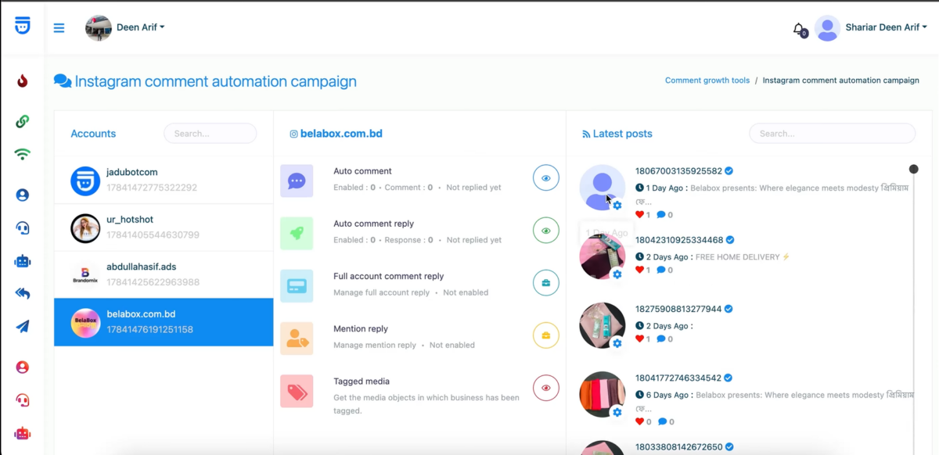Focus the Latest posts search field
Image resolution: width=939 pixels, height=455 pixels.
[x=833, y=134]
